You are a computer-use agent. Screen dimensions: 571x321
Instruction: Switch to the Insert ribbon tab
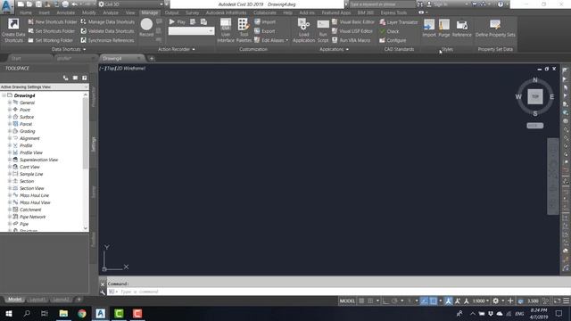(44, 12)
